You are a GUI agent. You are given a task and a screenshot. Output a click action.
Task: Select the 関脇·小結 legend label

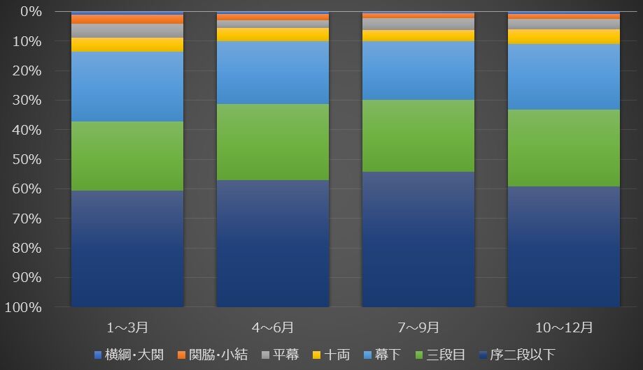218,355
